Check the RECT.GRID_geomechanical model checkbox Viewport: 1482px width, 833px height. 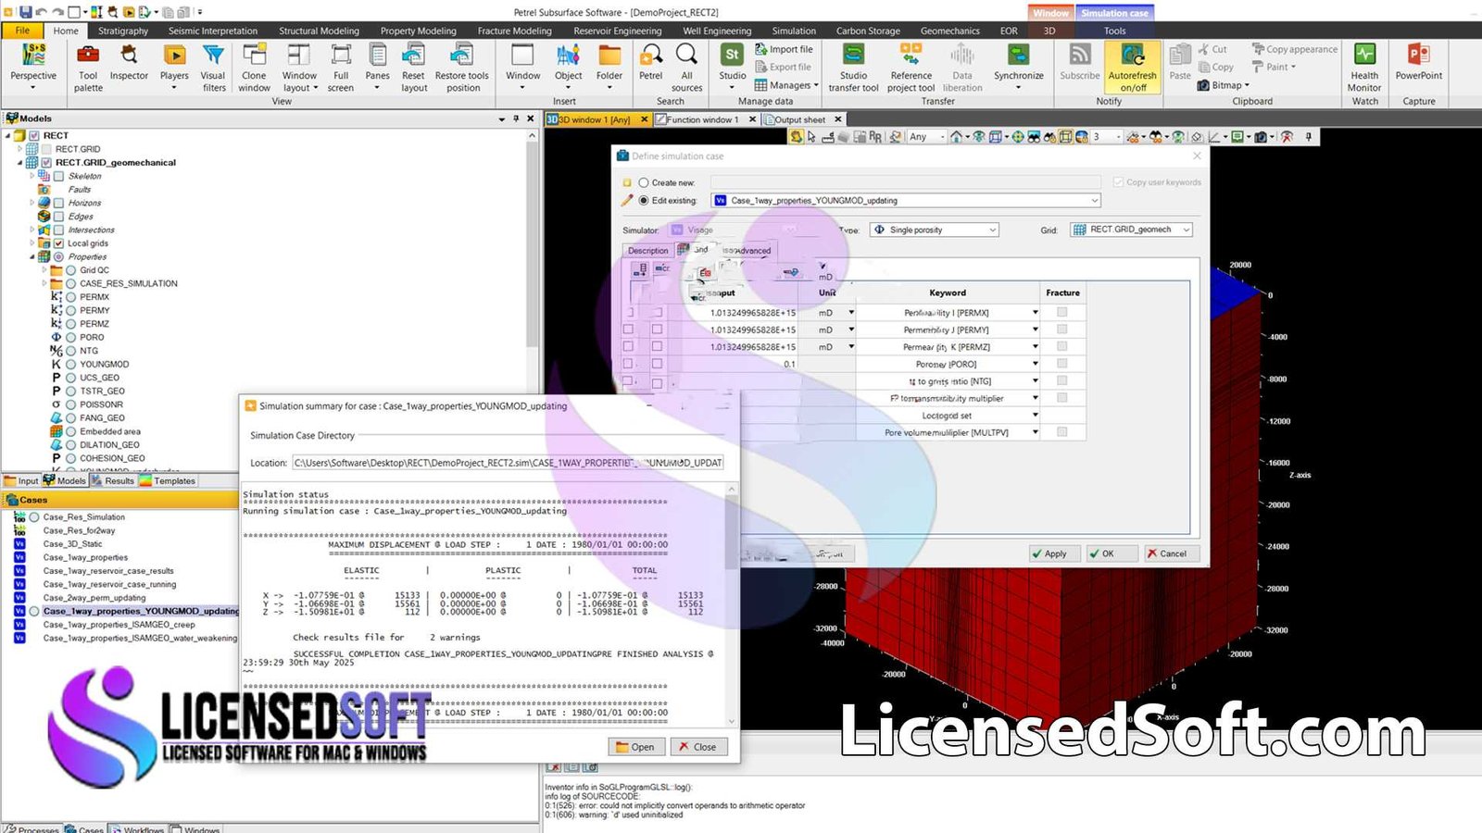coord(47,162)
